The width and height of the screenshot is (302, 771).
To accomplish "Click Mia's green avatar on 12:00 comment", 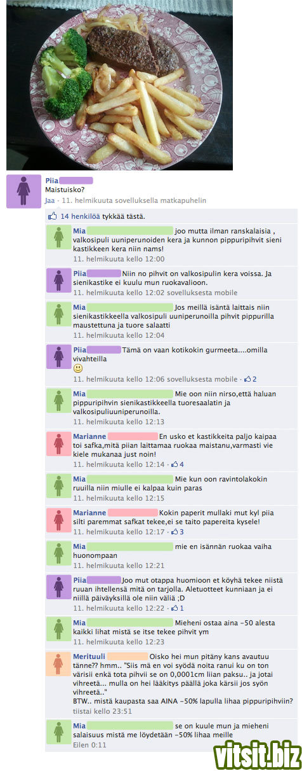I will pos(58,238).
